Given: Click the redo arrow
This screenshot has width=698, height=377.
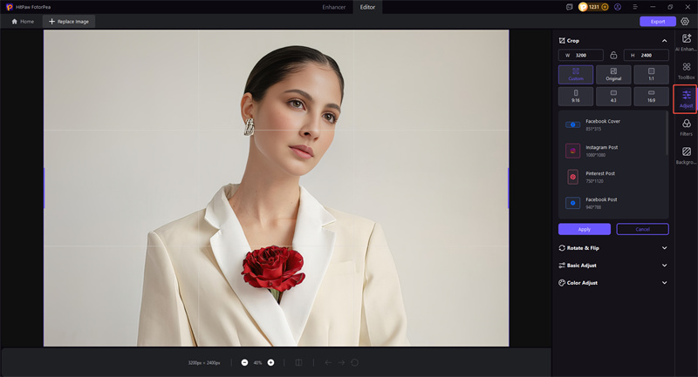Looking at the screenshot, I should [x=341, y=363].
